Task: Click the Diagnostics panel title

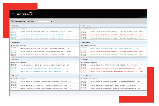Action: [x=86, y=60]
